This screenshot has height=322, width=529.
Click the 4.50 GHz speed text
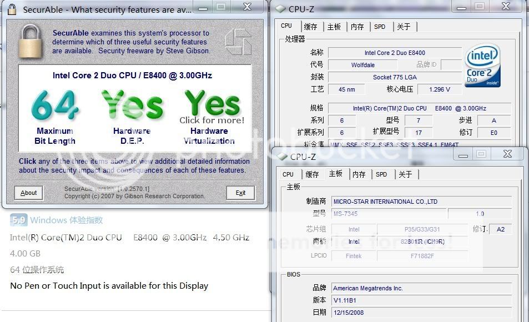(x=231, y=238)
